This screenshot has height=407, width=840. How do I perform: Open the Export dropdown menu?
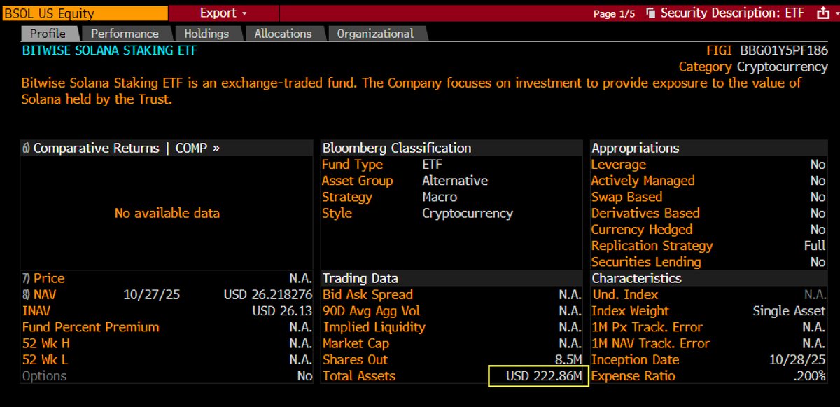(223, 13)
